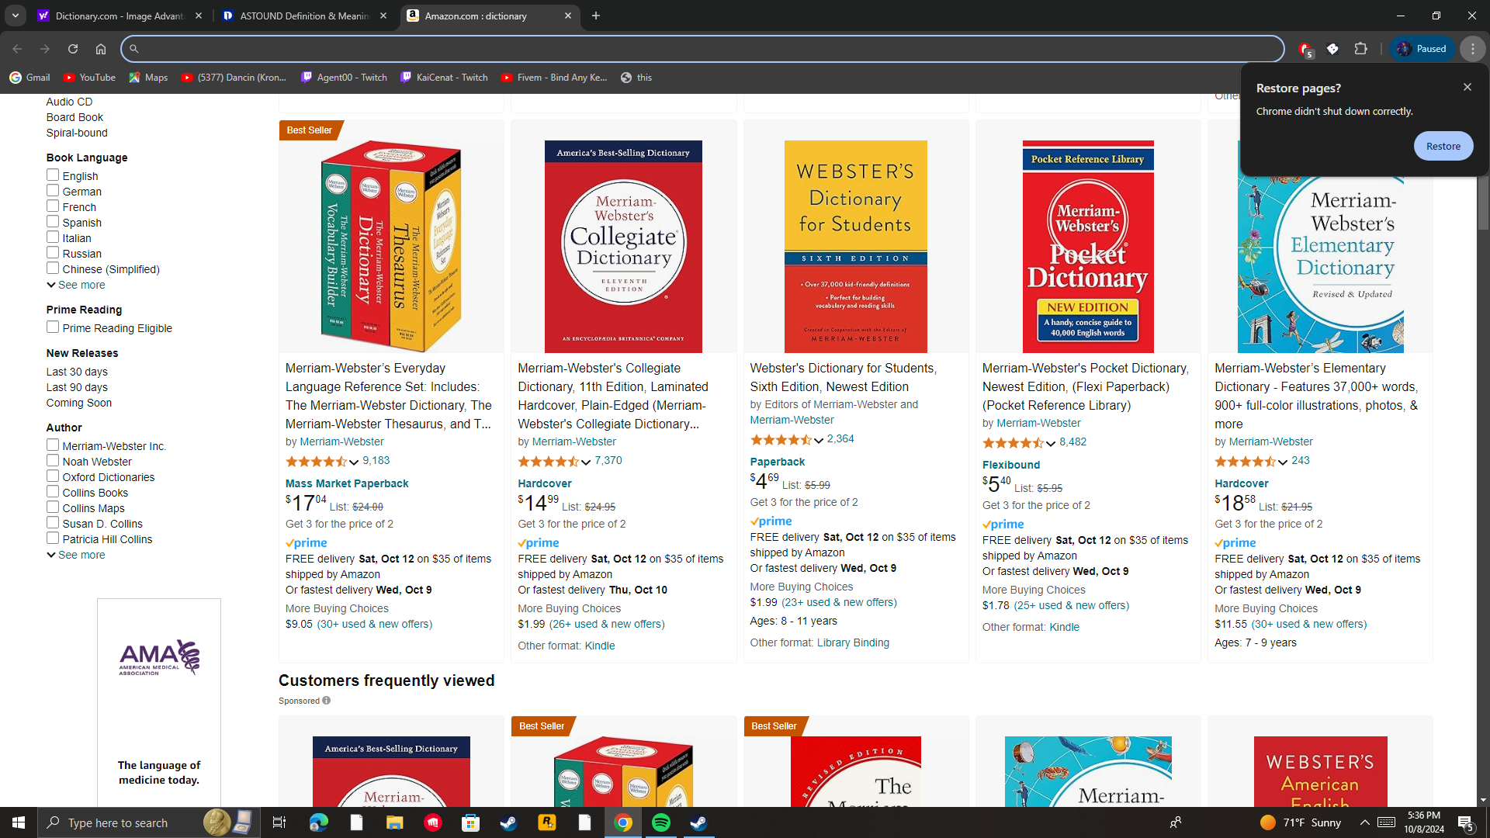Open the Chrome extensions puzzle icon
1490x838 pixels.
coord(1360,49)
